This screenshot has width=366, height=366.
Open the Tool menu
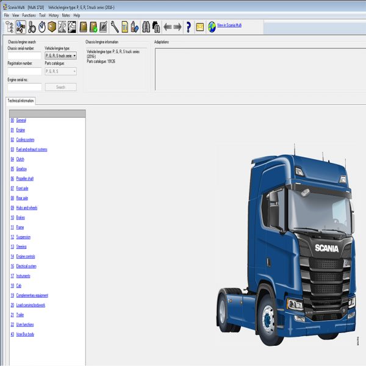coord(42,15)
